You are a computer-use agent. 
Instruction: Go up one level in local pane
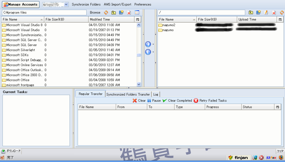pyautogui.click(x=114, y=13)
